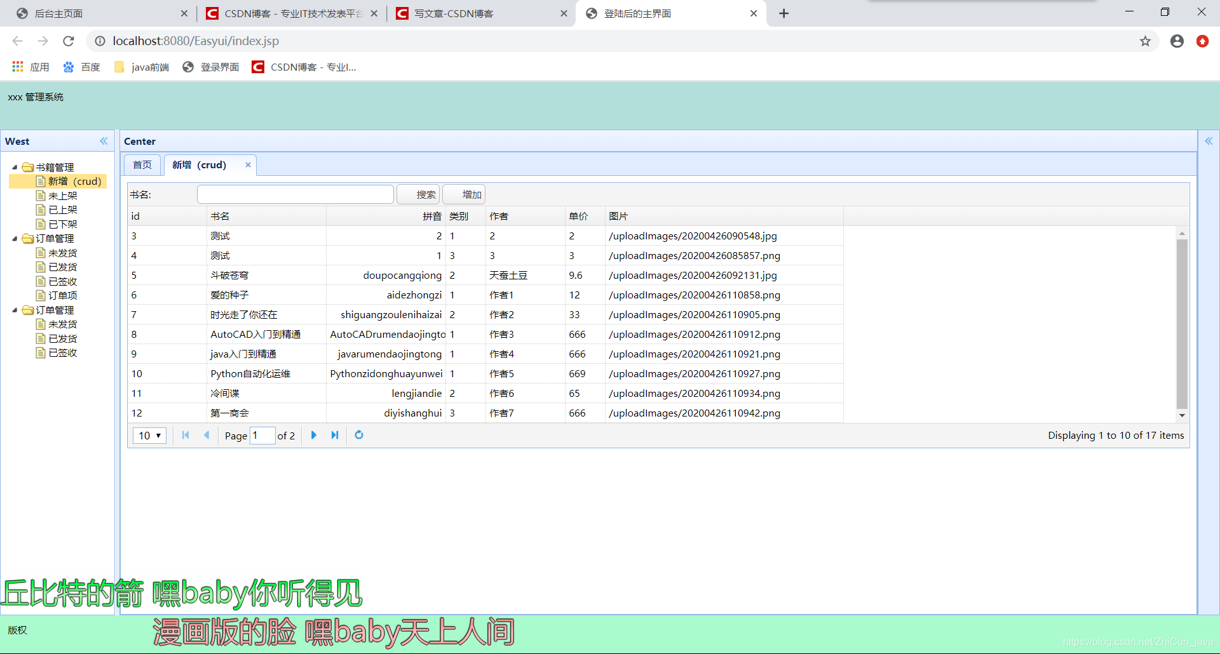Open the 百度 bookmark

pyautogui.click(x=81, y=67)
